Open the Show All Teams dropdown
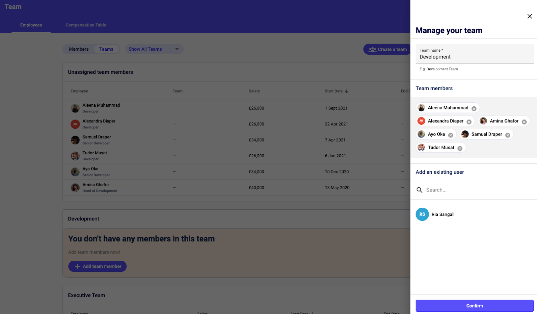The width and height of the screenshot is (537, 314). pyautogui.click(x=154, y=49)
